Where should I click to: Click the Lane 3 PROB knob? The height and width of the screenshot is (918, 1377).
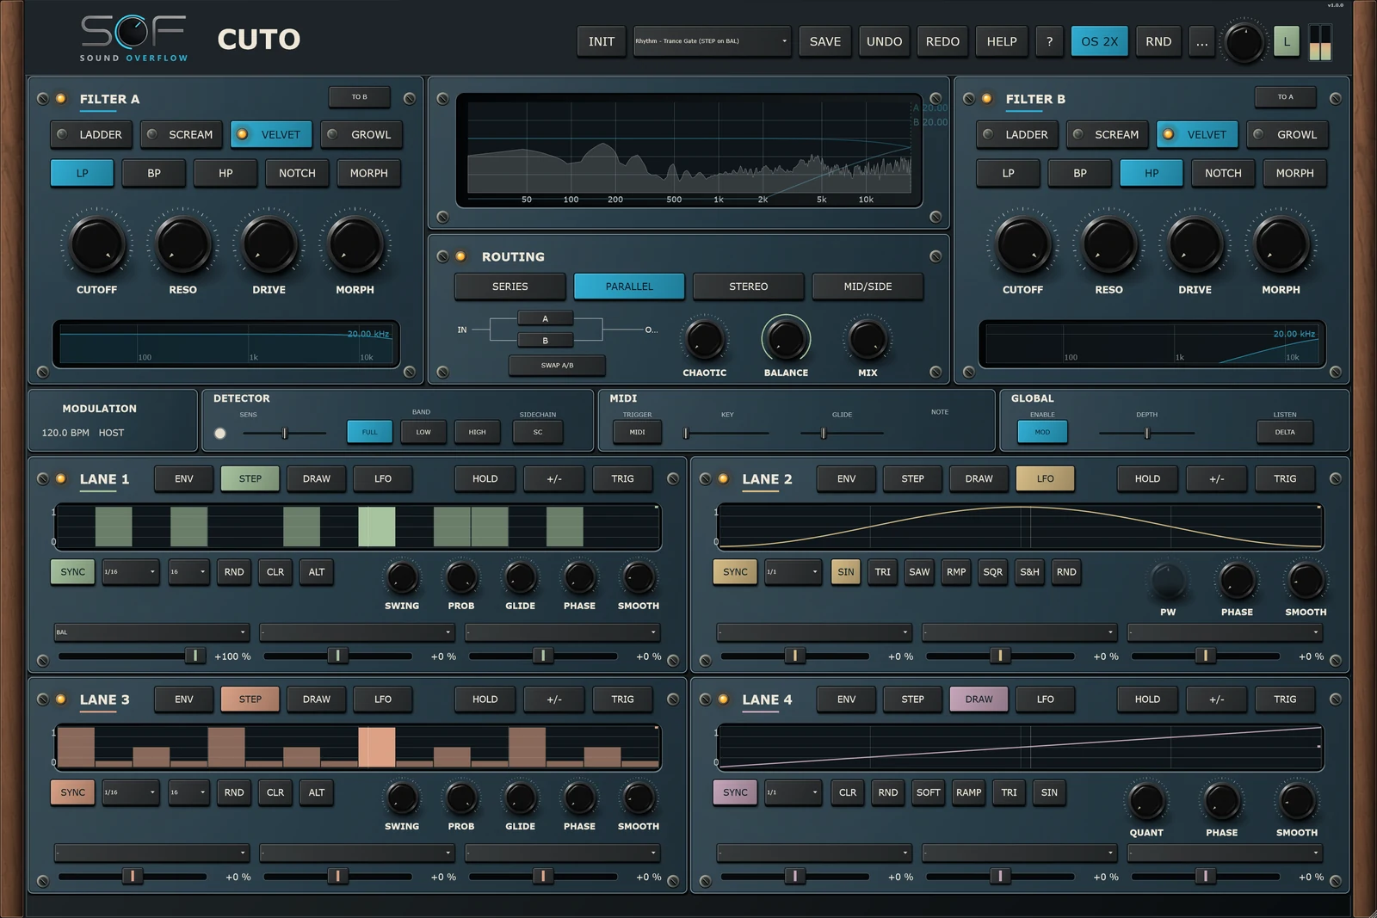461,798
